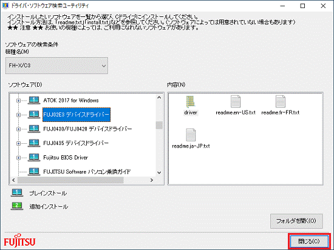Select the driver folder icon

pos(190,102)
